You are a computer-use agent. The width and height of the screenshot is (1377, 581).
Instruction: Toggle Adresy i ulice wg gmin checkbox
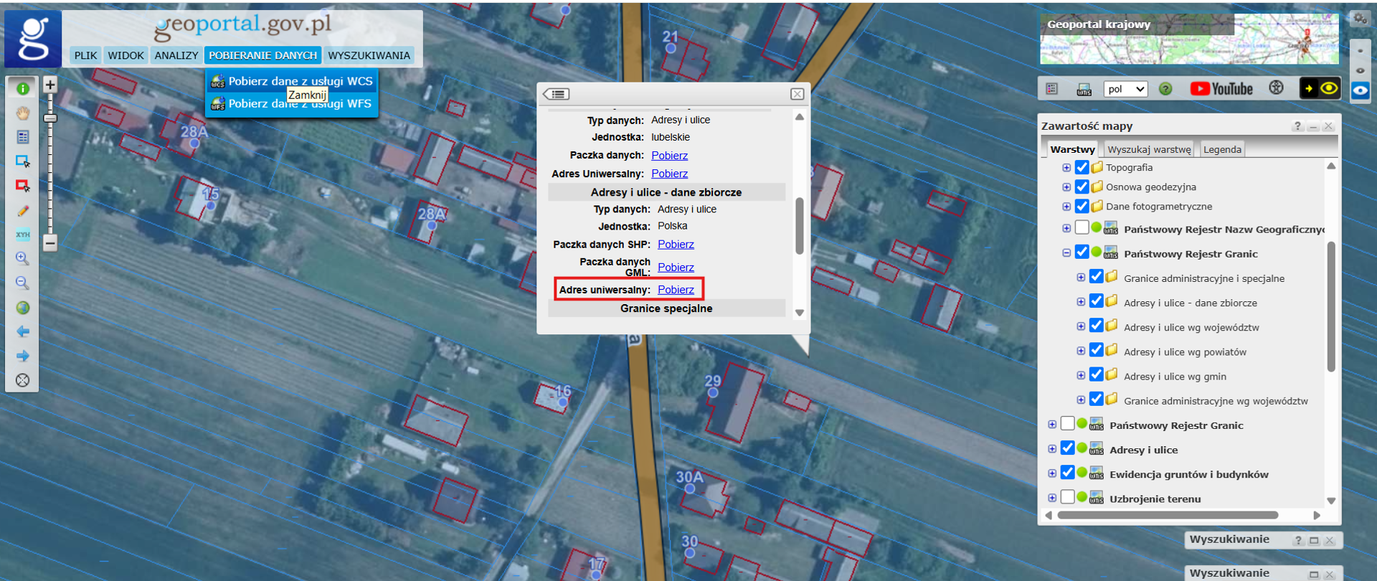(1096, 374)
